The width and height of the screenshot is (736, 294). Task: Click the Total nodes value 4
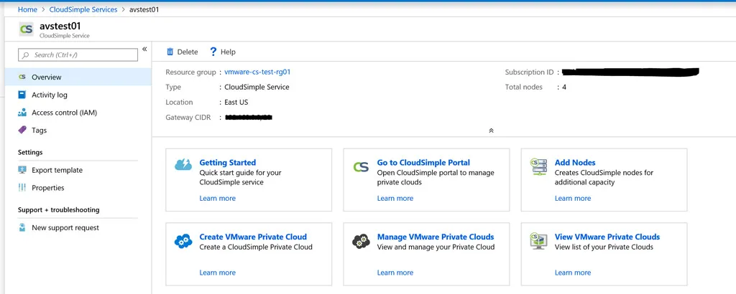coord(563,87)
